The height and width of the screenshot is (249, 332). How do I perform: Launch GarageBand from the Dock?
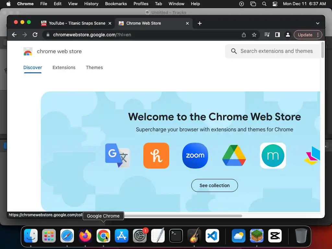tap(194, 236)
